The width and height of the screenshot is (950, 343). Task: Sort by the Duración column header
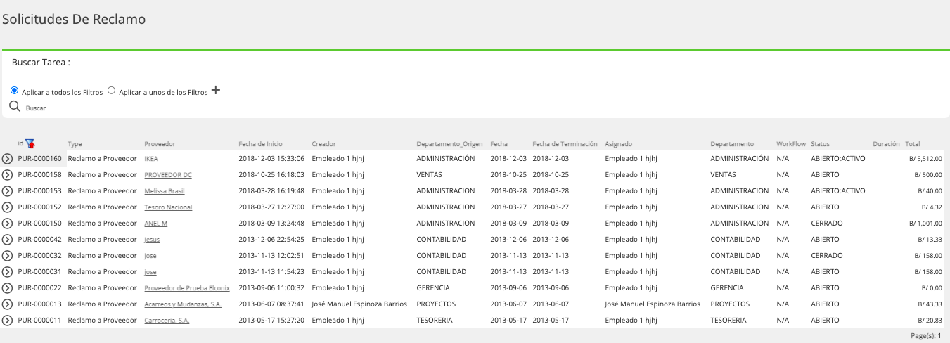[x=886, y=144]
